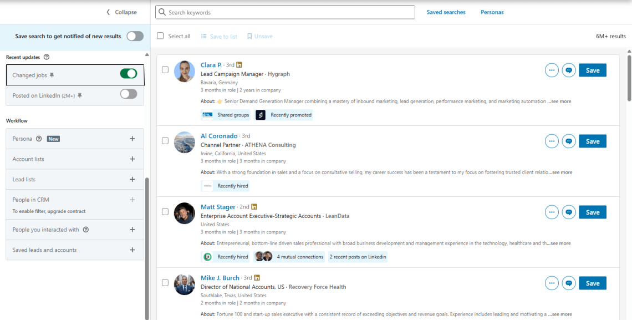The width and height of the screenshot is (632, 320).
Task: Expand the Lead lists filter
Action: (132, 179)
